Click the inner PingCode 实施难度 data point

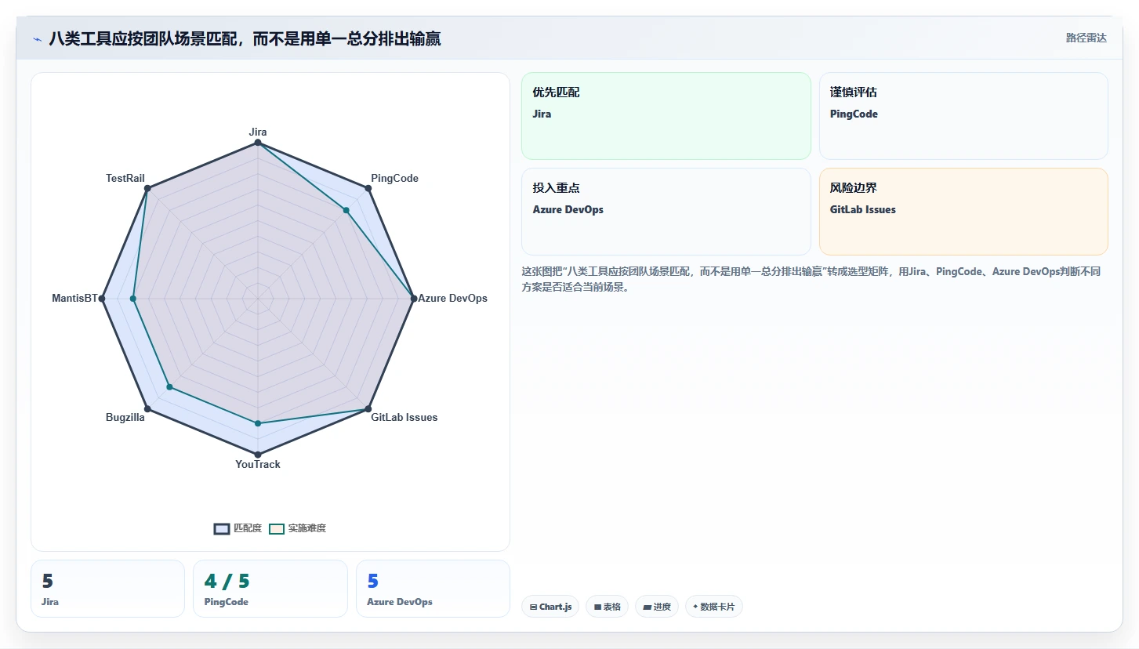346,210
